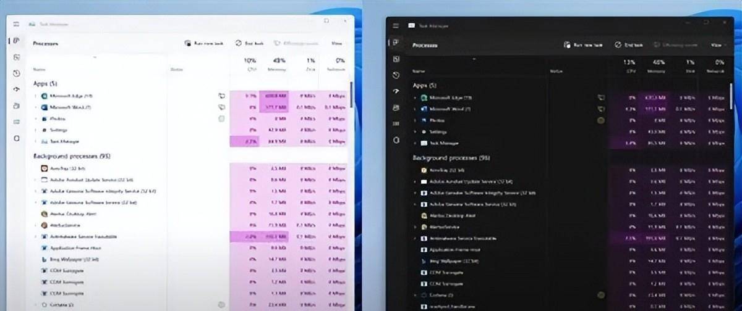Click Photos suspended status icon in light window
This screenshot has width=742, height=311.
221,118
